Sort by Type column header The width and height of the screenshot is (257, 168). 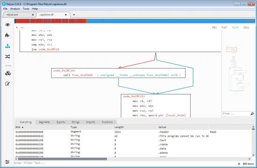pos(92,127)
